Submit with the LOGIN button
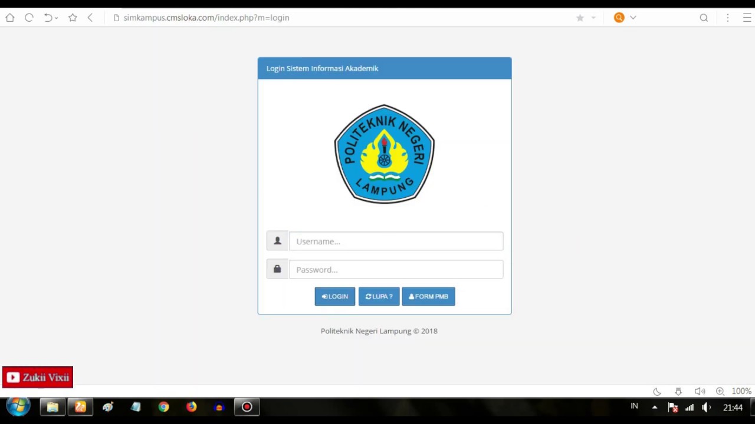The width and height of the screenshot is (755, 424). click(x=335, y=296)
